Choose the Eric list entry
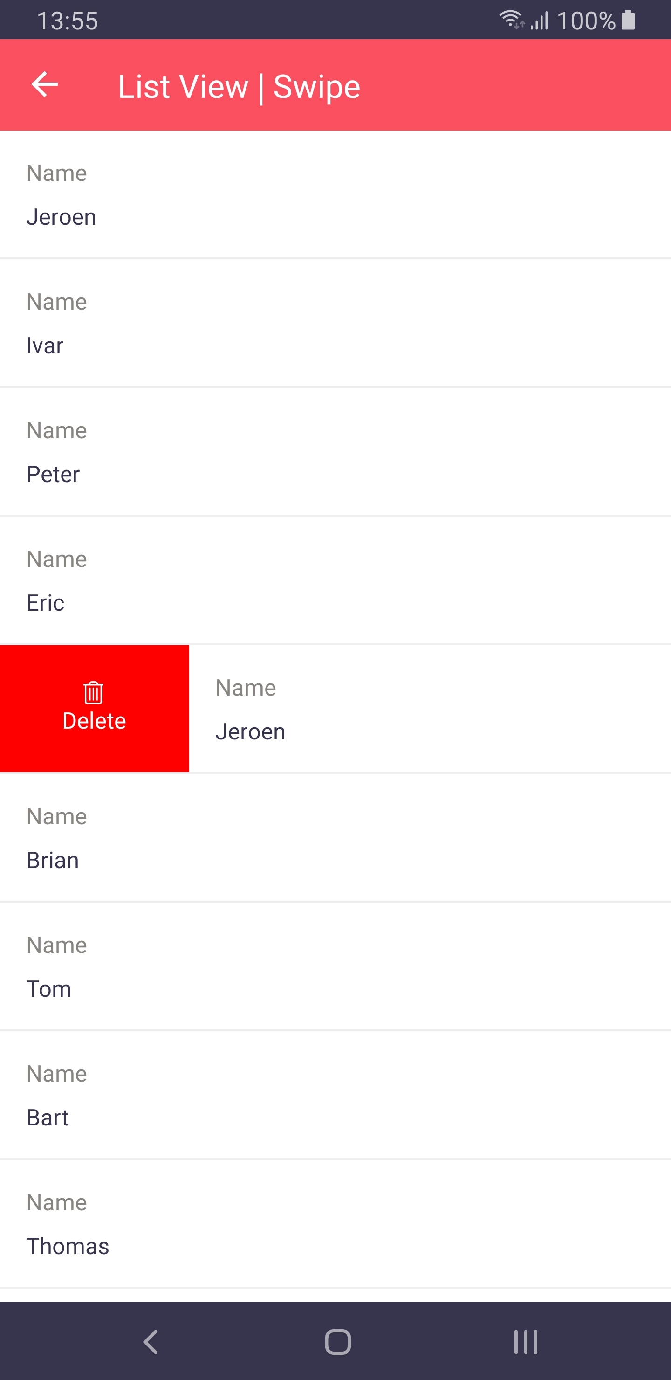Screen dimensions: 671x1380 point(335,580)
